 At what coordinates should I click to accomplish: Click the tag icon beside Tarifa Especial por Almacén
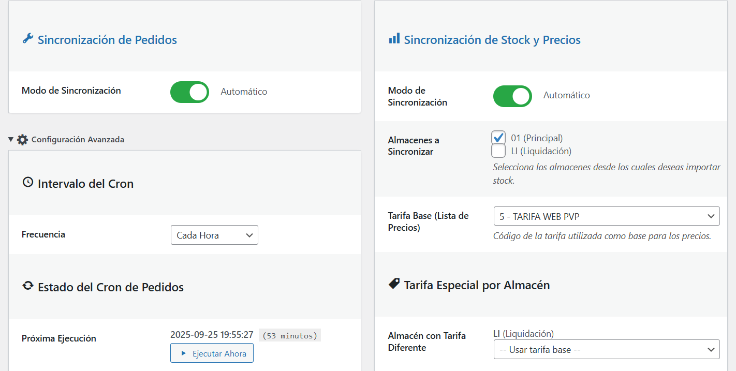coord(394,284)
